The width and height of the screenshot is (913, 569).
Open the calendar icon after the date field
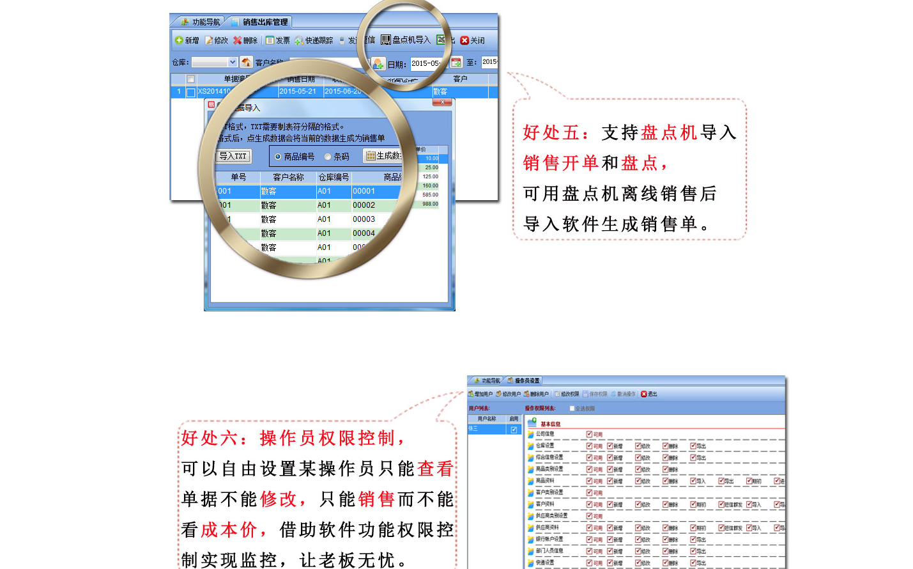[456, 62]
